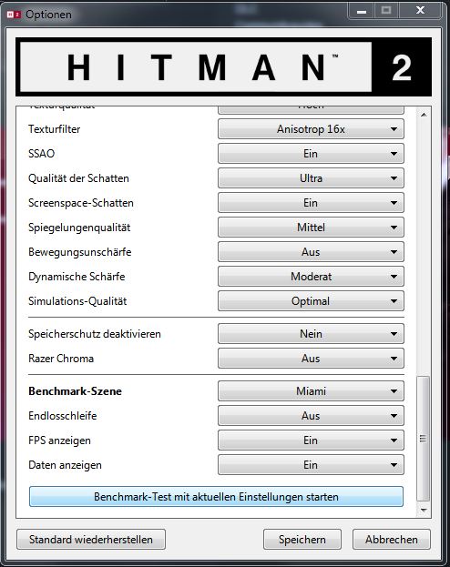Click the vertical scrollbar thumb

[424, 439]
